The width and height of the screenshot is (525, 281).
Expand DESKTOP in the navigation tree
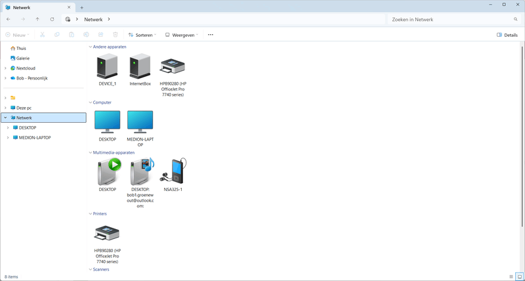[x=8, y=128]
